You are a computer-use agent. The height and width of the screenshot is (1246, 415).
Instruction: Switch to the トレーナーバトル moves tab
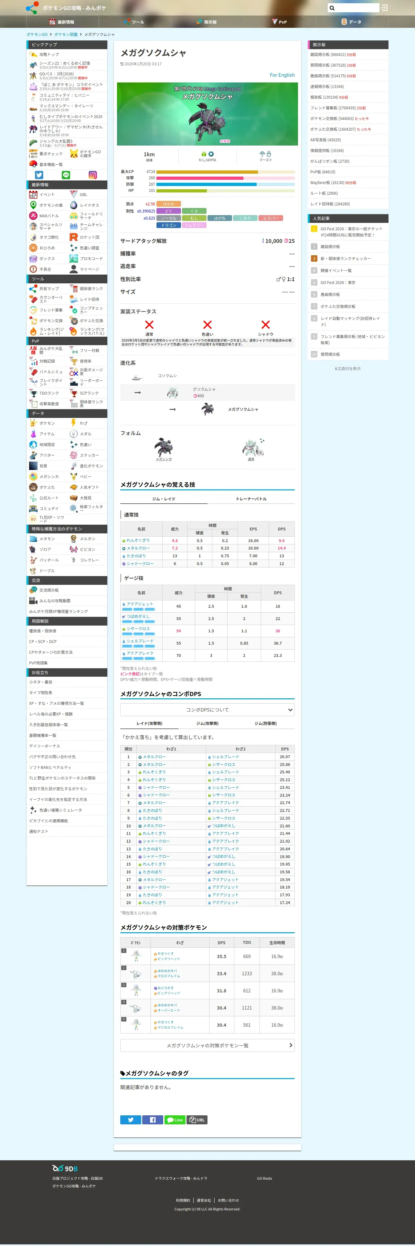pyautogui.click(x=251, y=499)
